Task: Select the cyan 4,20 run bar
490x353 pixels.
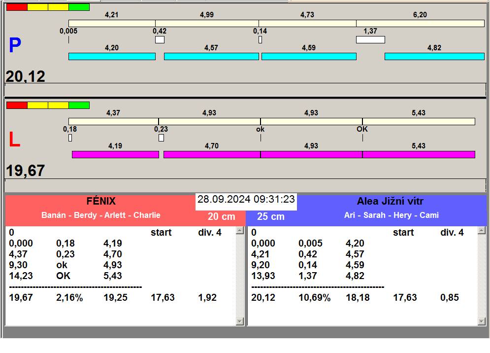Action: (x=112, y=57)
